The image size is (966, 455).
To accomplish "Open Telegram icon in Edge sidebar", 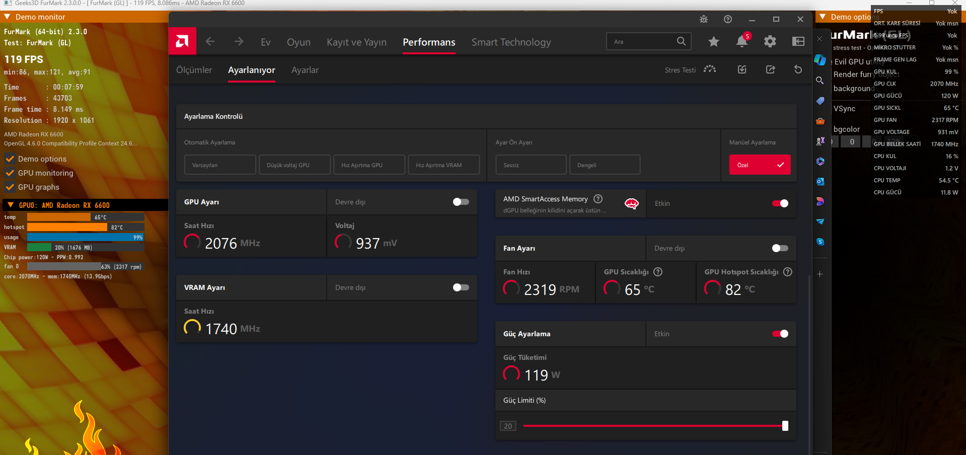I will [x=820, y=221].
